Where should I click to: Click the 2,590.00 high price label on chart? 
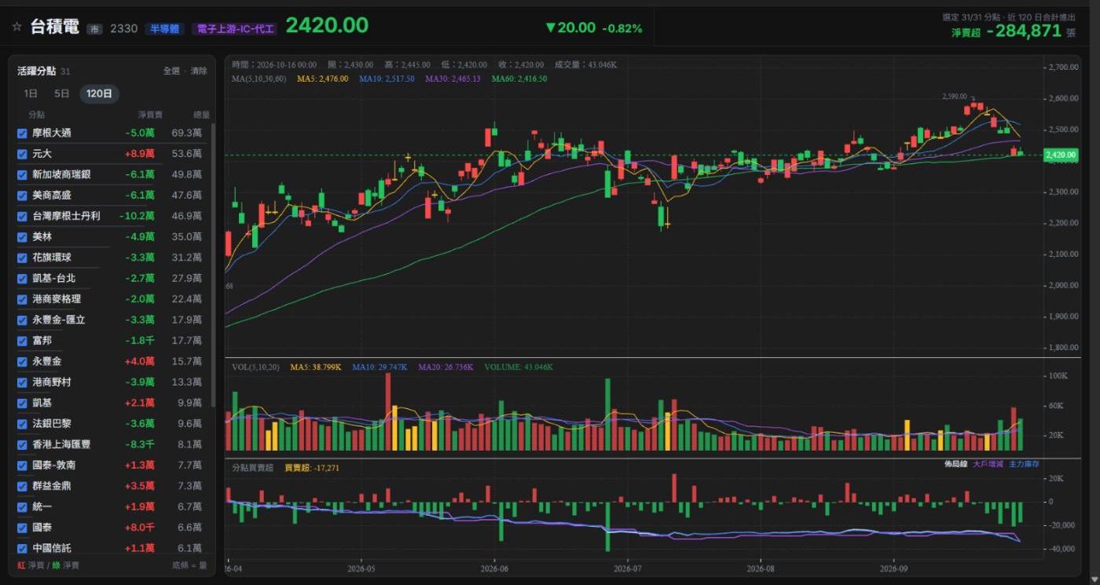(955, 97)
